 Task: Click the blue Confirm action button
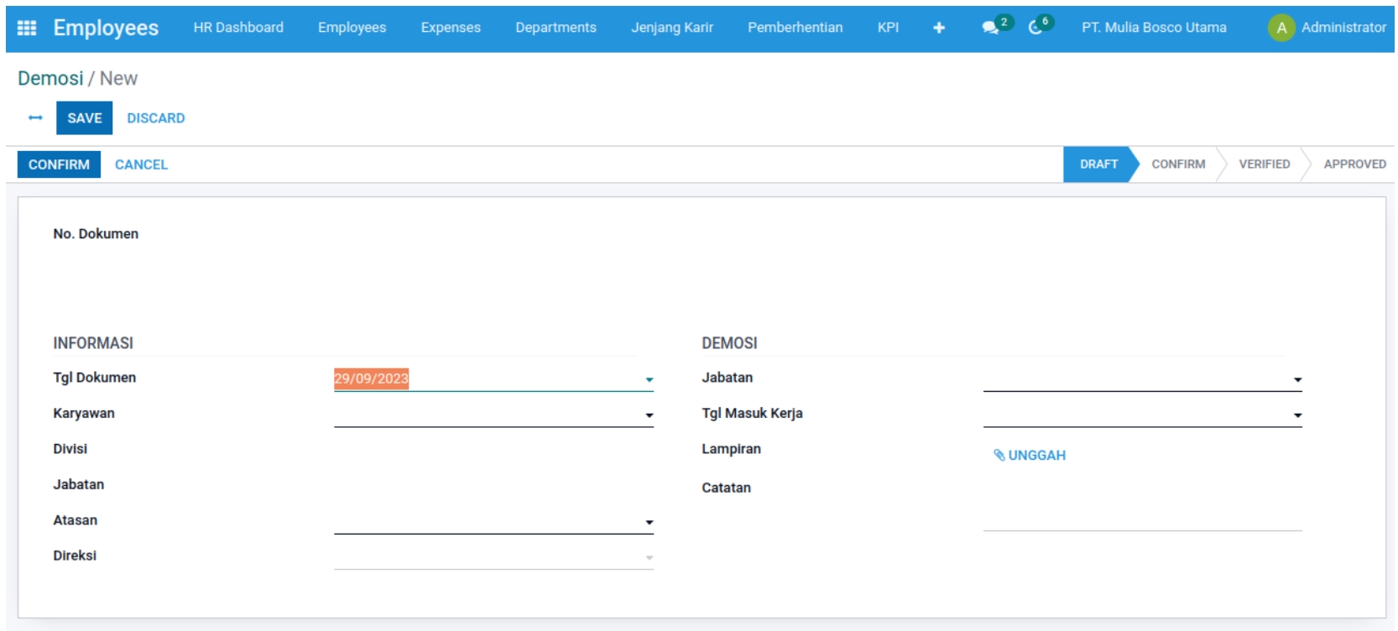click(x=59, y=164)
